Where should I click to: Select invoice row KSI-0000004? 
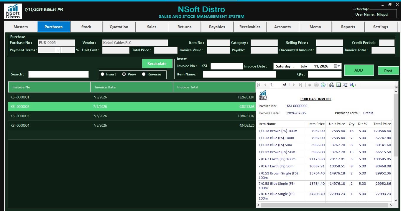(132, 126)
